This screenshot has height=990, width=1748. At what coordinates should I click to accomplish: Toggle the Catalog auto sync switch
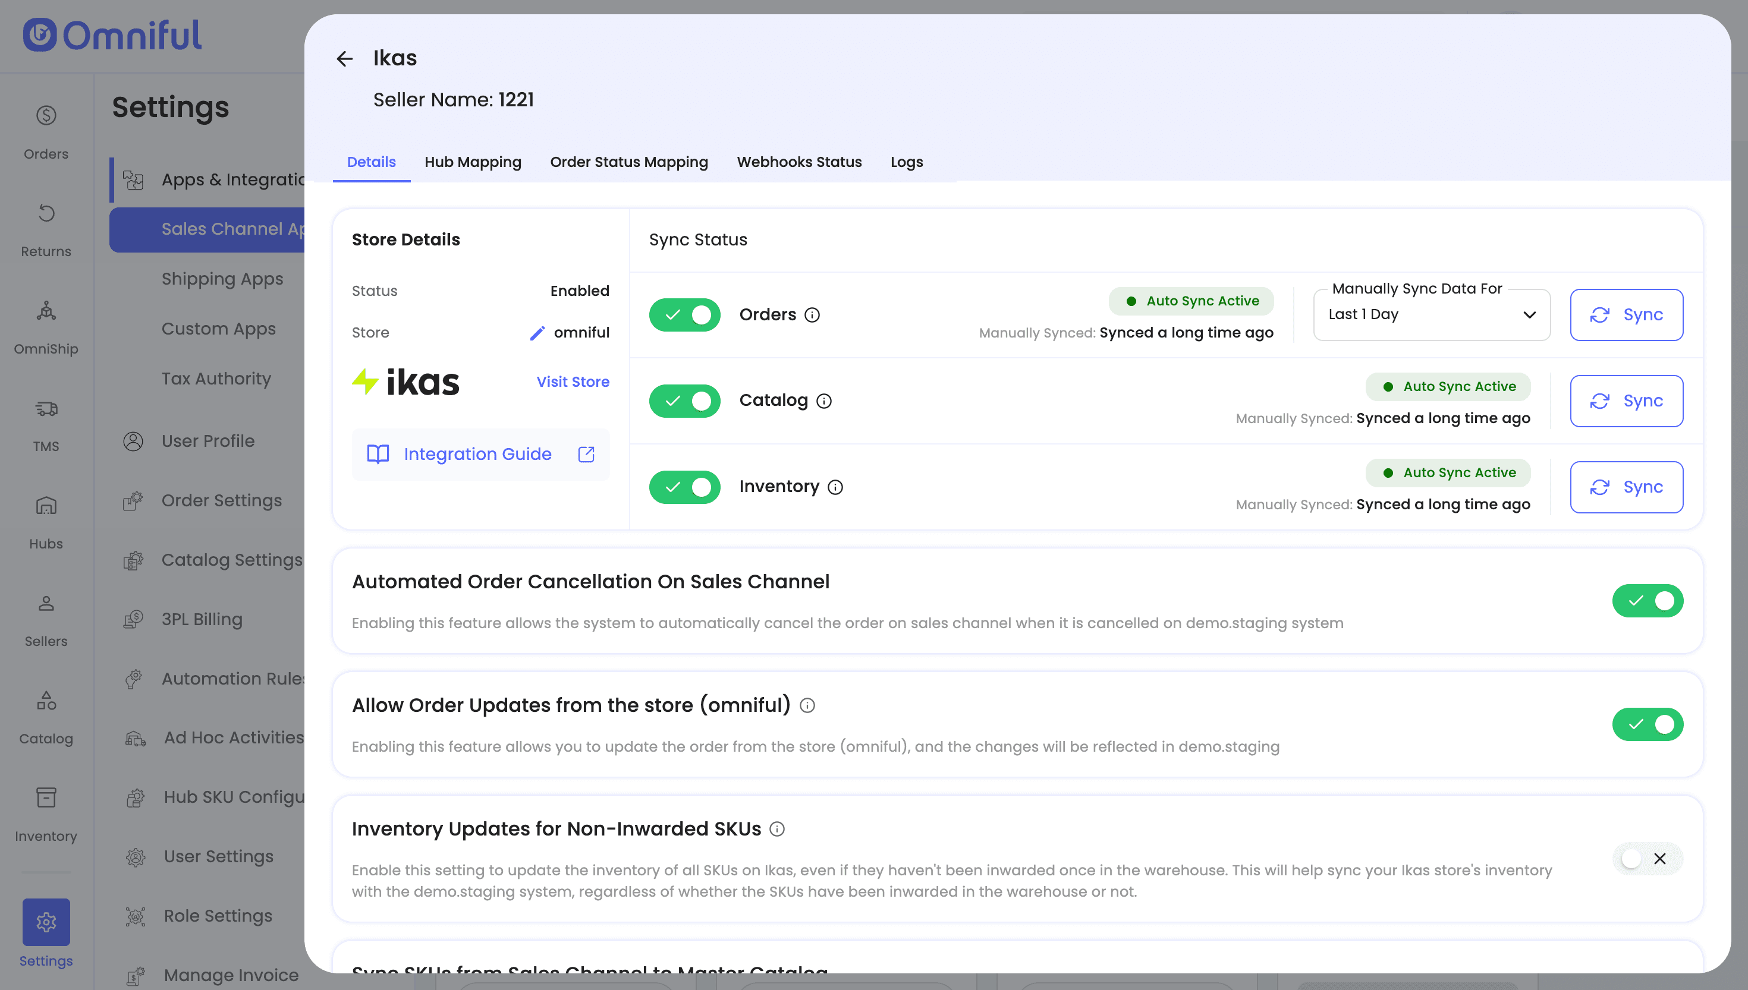(684, 401)
